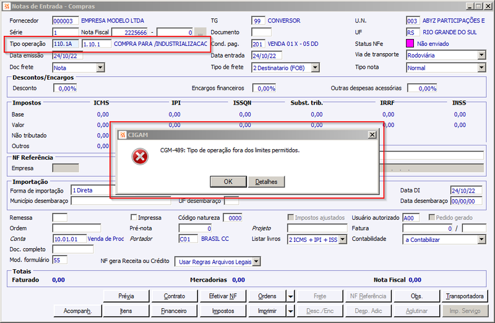The height and width of the screenshot is (323, 495).
Task: Click the Ordem input field
Action: 77,228
